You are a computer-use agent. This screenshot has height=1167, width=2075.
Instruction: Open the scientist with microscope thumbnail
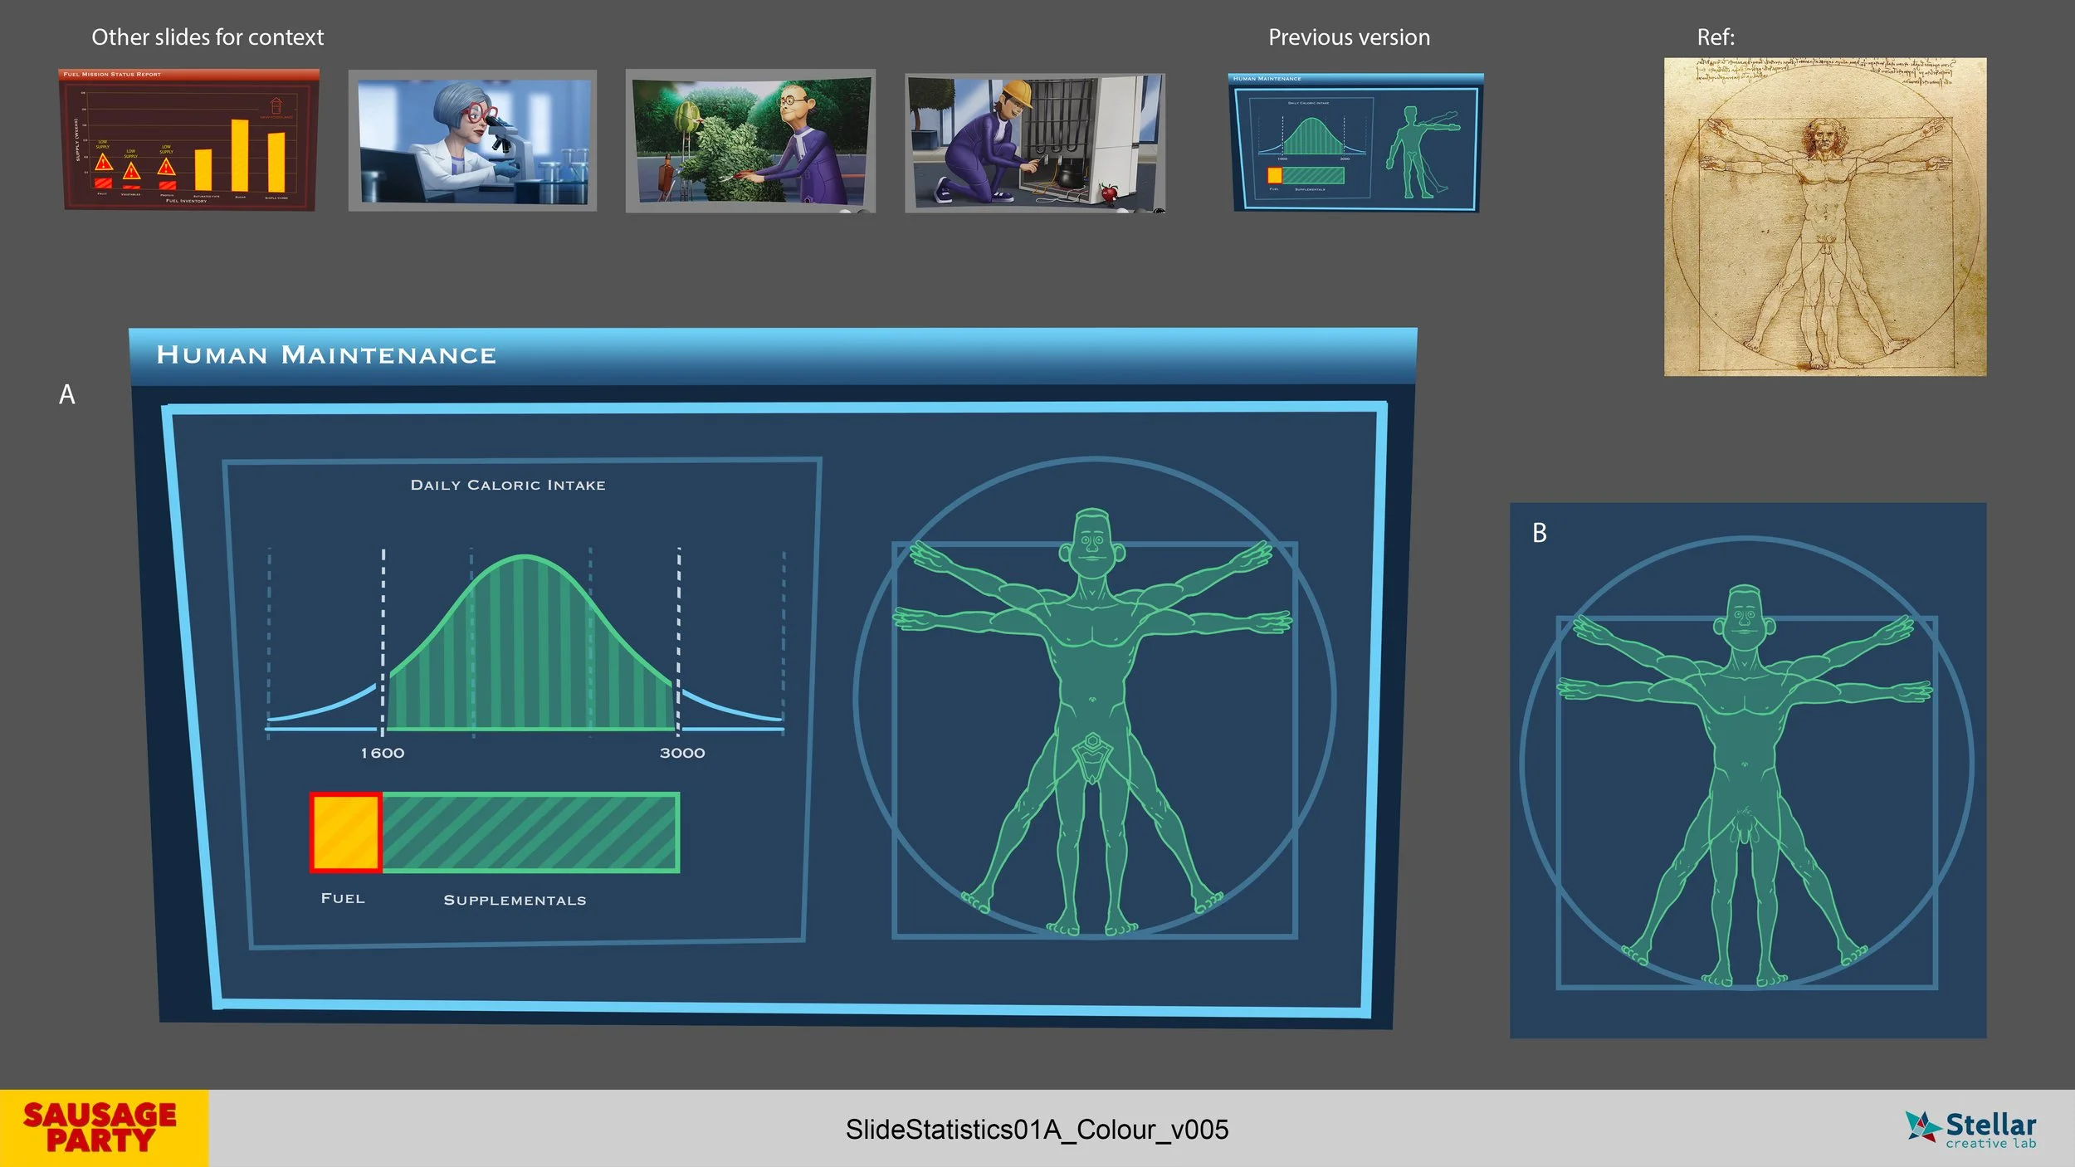(472, 140)
